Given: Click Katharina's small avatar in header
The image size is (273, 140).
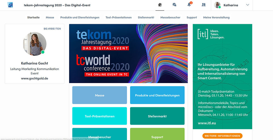Looking at the screenshot, I should coord(218,5).
